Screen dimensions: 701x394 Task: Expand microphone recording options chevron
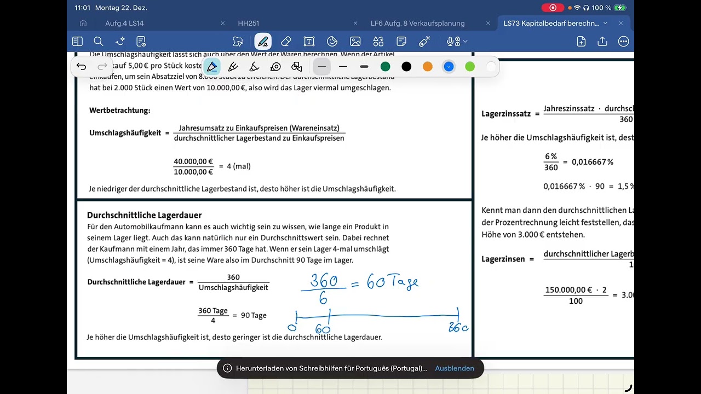click(465, 42)
